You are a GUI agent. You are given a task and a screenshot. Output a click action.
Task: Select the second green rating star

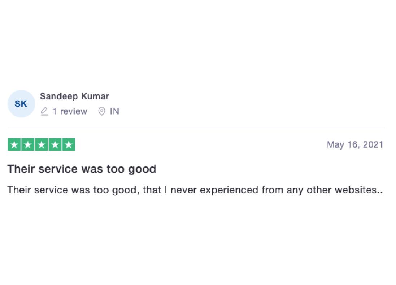click(x=28, y=144)
